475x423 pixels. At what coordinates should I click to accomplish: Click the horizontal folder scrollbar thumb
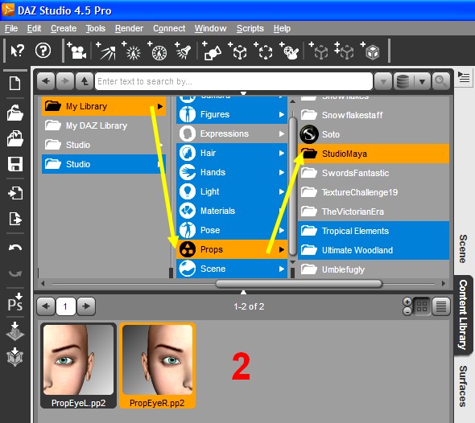coord(299,284)
